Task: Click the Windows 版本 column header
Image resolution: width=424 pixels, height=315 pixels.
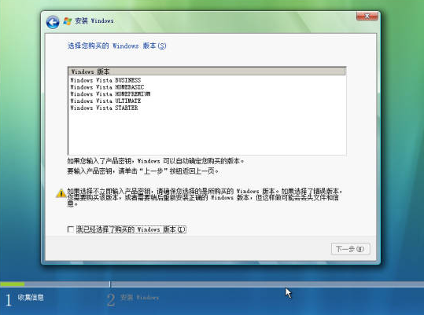Action: click(x=207, y=71)
